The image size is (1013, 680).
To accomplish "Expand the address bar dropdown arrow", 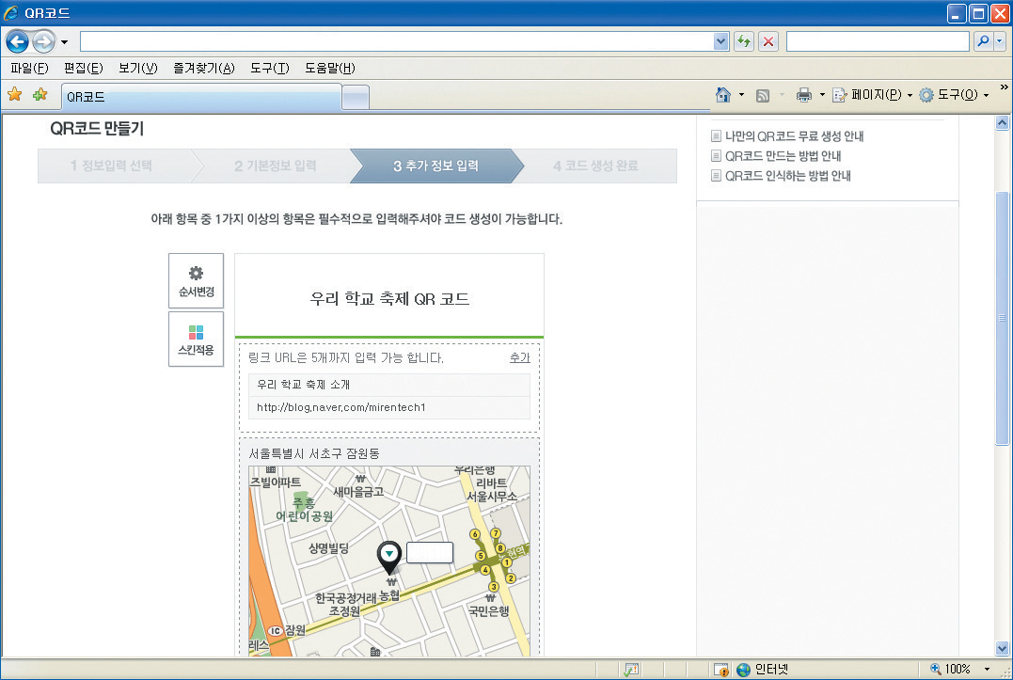I will (721, 41).
